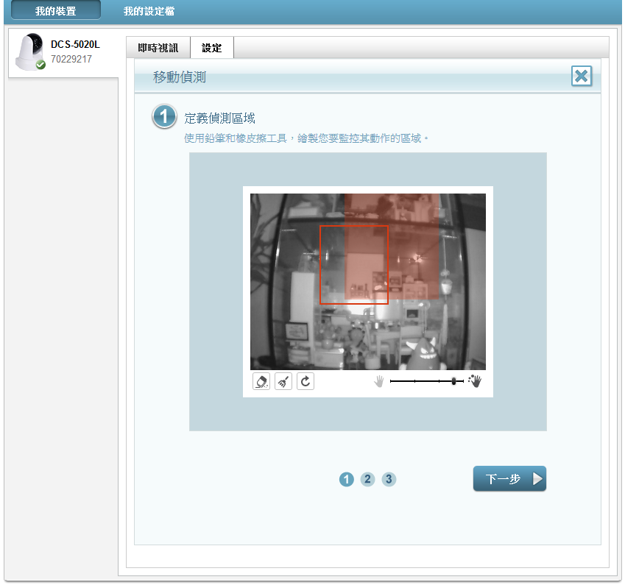Switch to the 即時視訊 tab

click(158, 48)
